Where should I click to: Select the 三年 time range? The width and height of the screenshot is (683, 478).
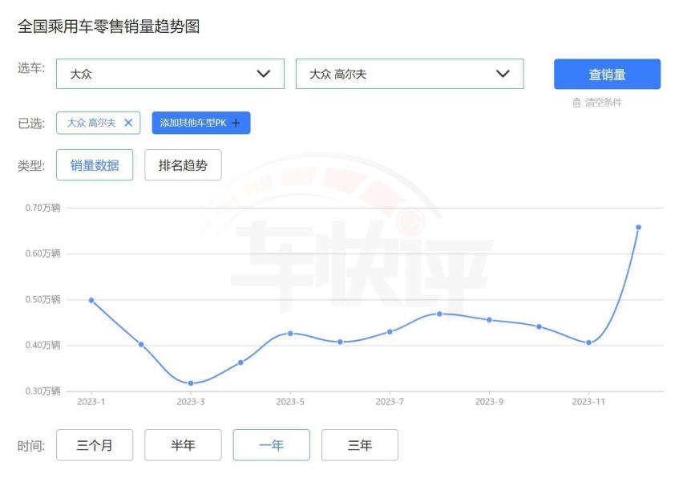[x=360, y=445]
